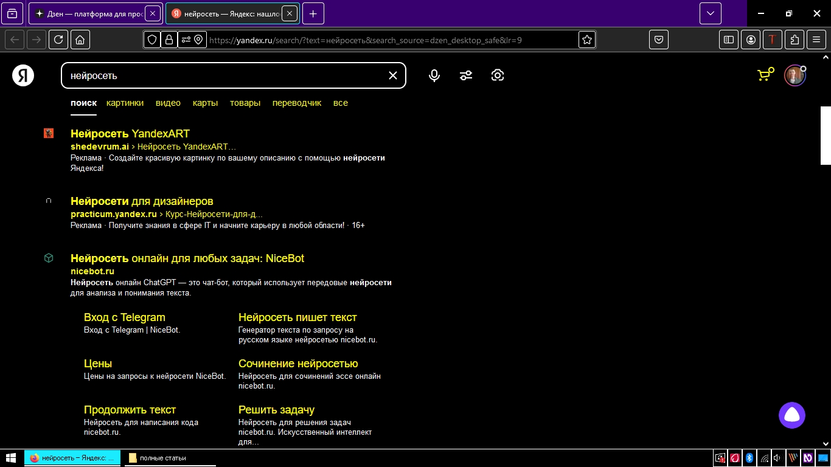Click the sync error tray icon
Screen dimensions: 831x467
(720, 458)
